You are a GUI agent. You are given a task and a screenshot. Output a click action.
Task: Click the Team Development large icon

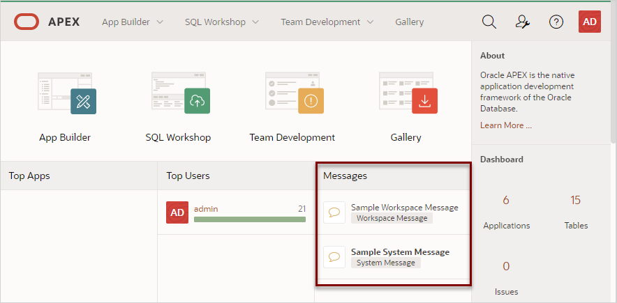tap(294, 93)
